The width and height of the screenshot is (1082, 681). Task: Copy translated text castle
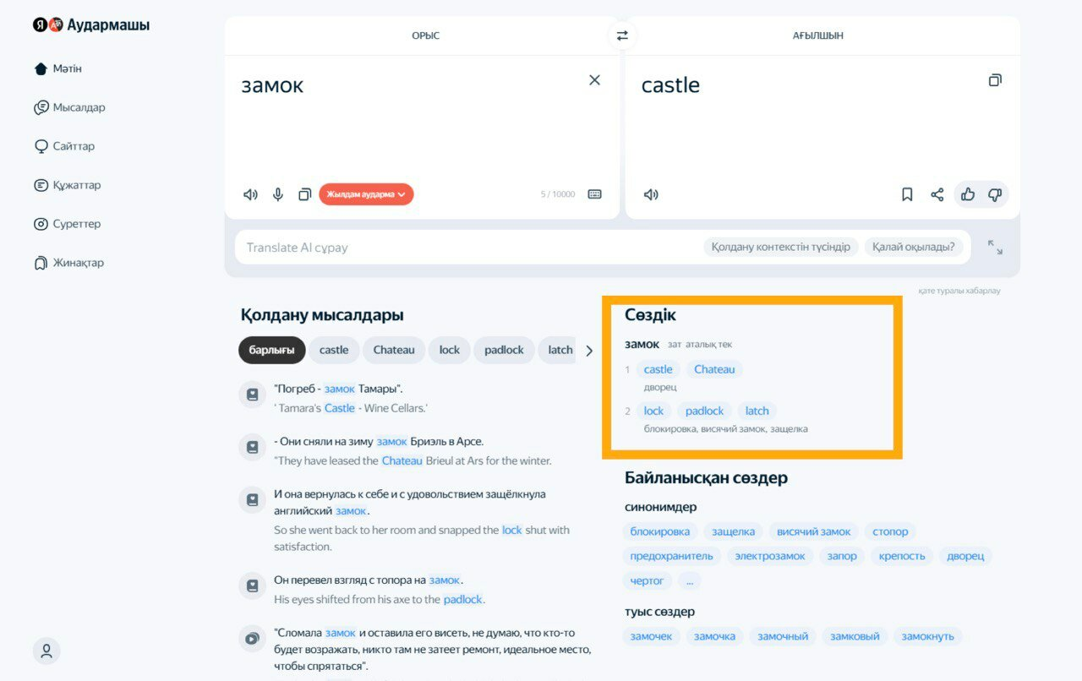tap(995, 80)
